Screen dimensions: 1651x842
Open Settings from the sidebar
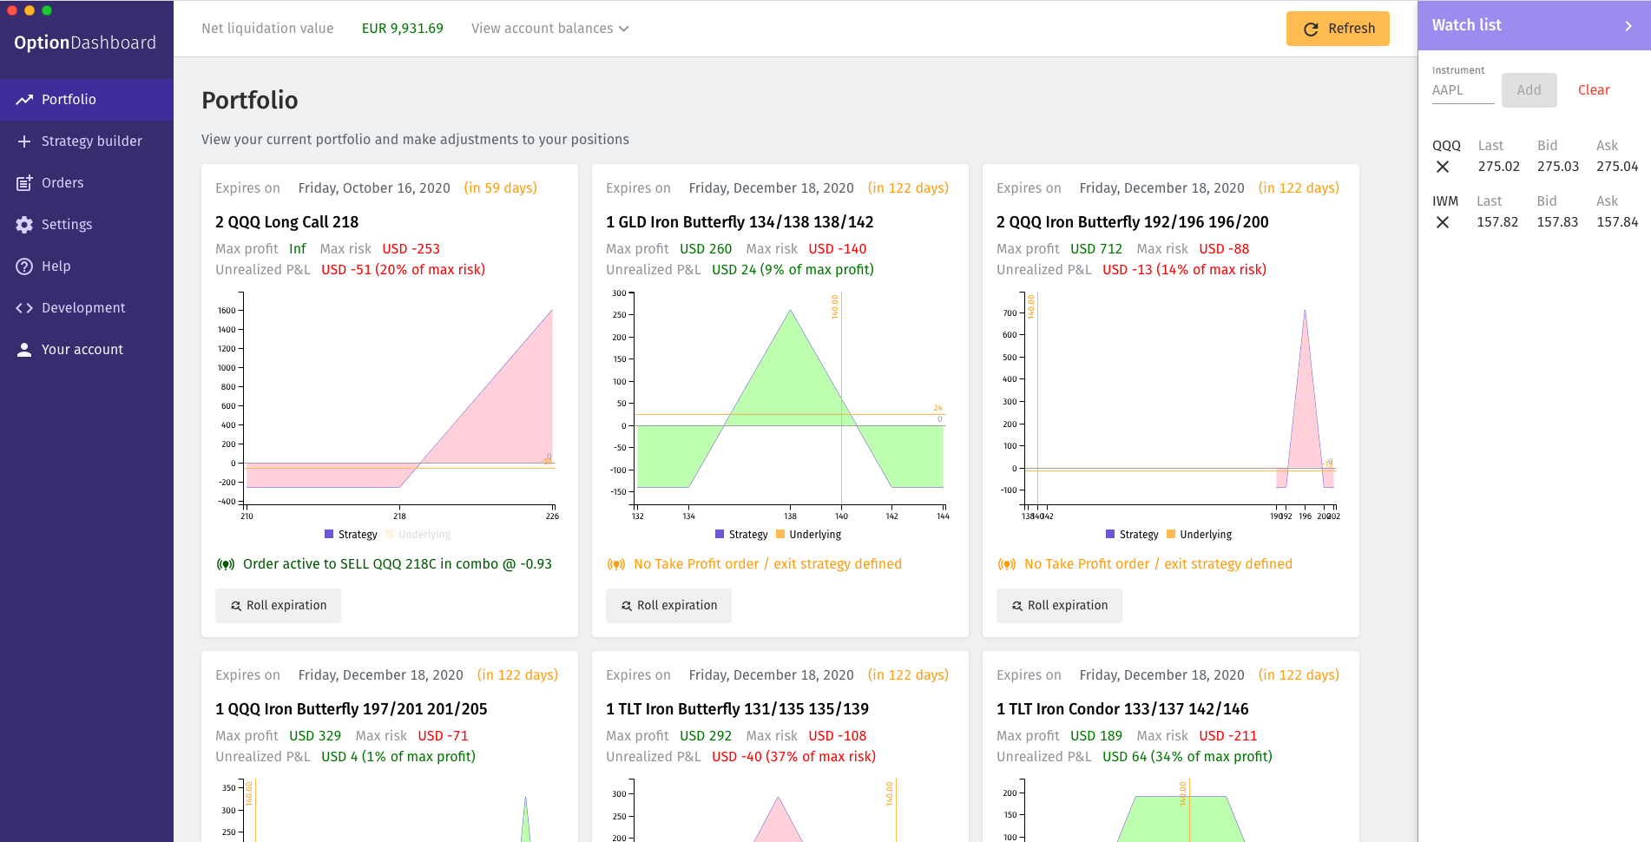66,224
